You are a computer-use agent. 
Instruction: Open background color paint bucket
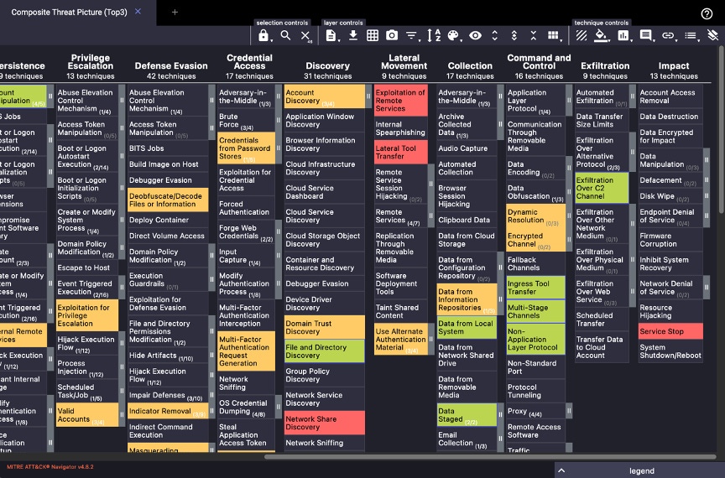coord(601,35)
